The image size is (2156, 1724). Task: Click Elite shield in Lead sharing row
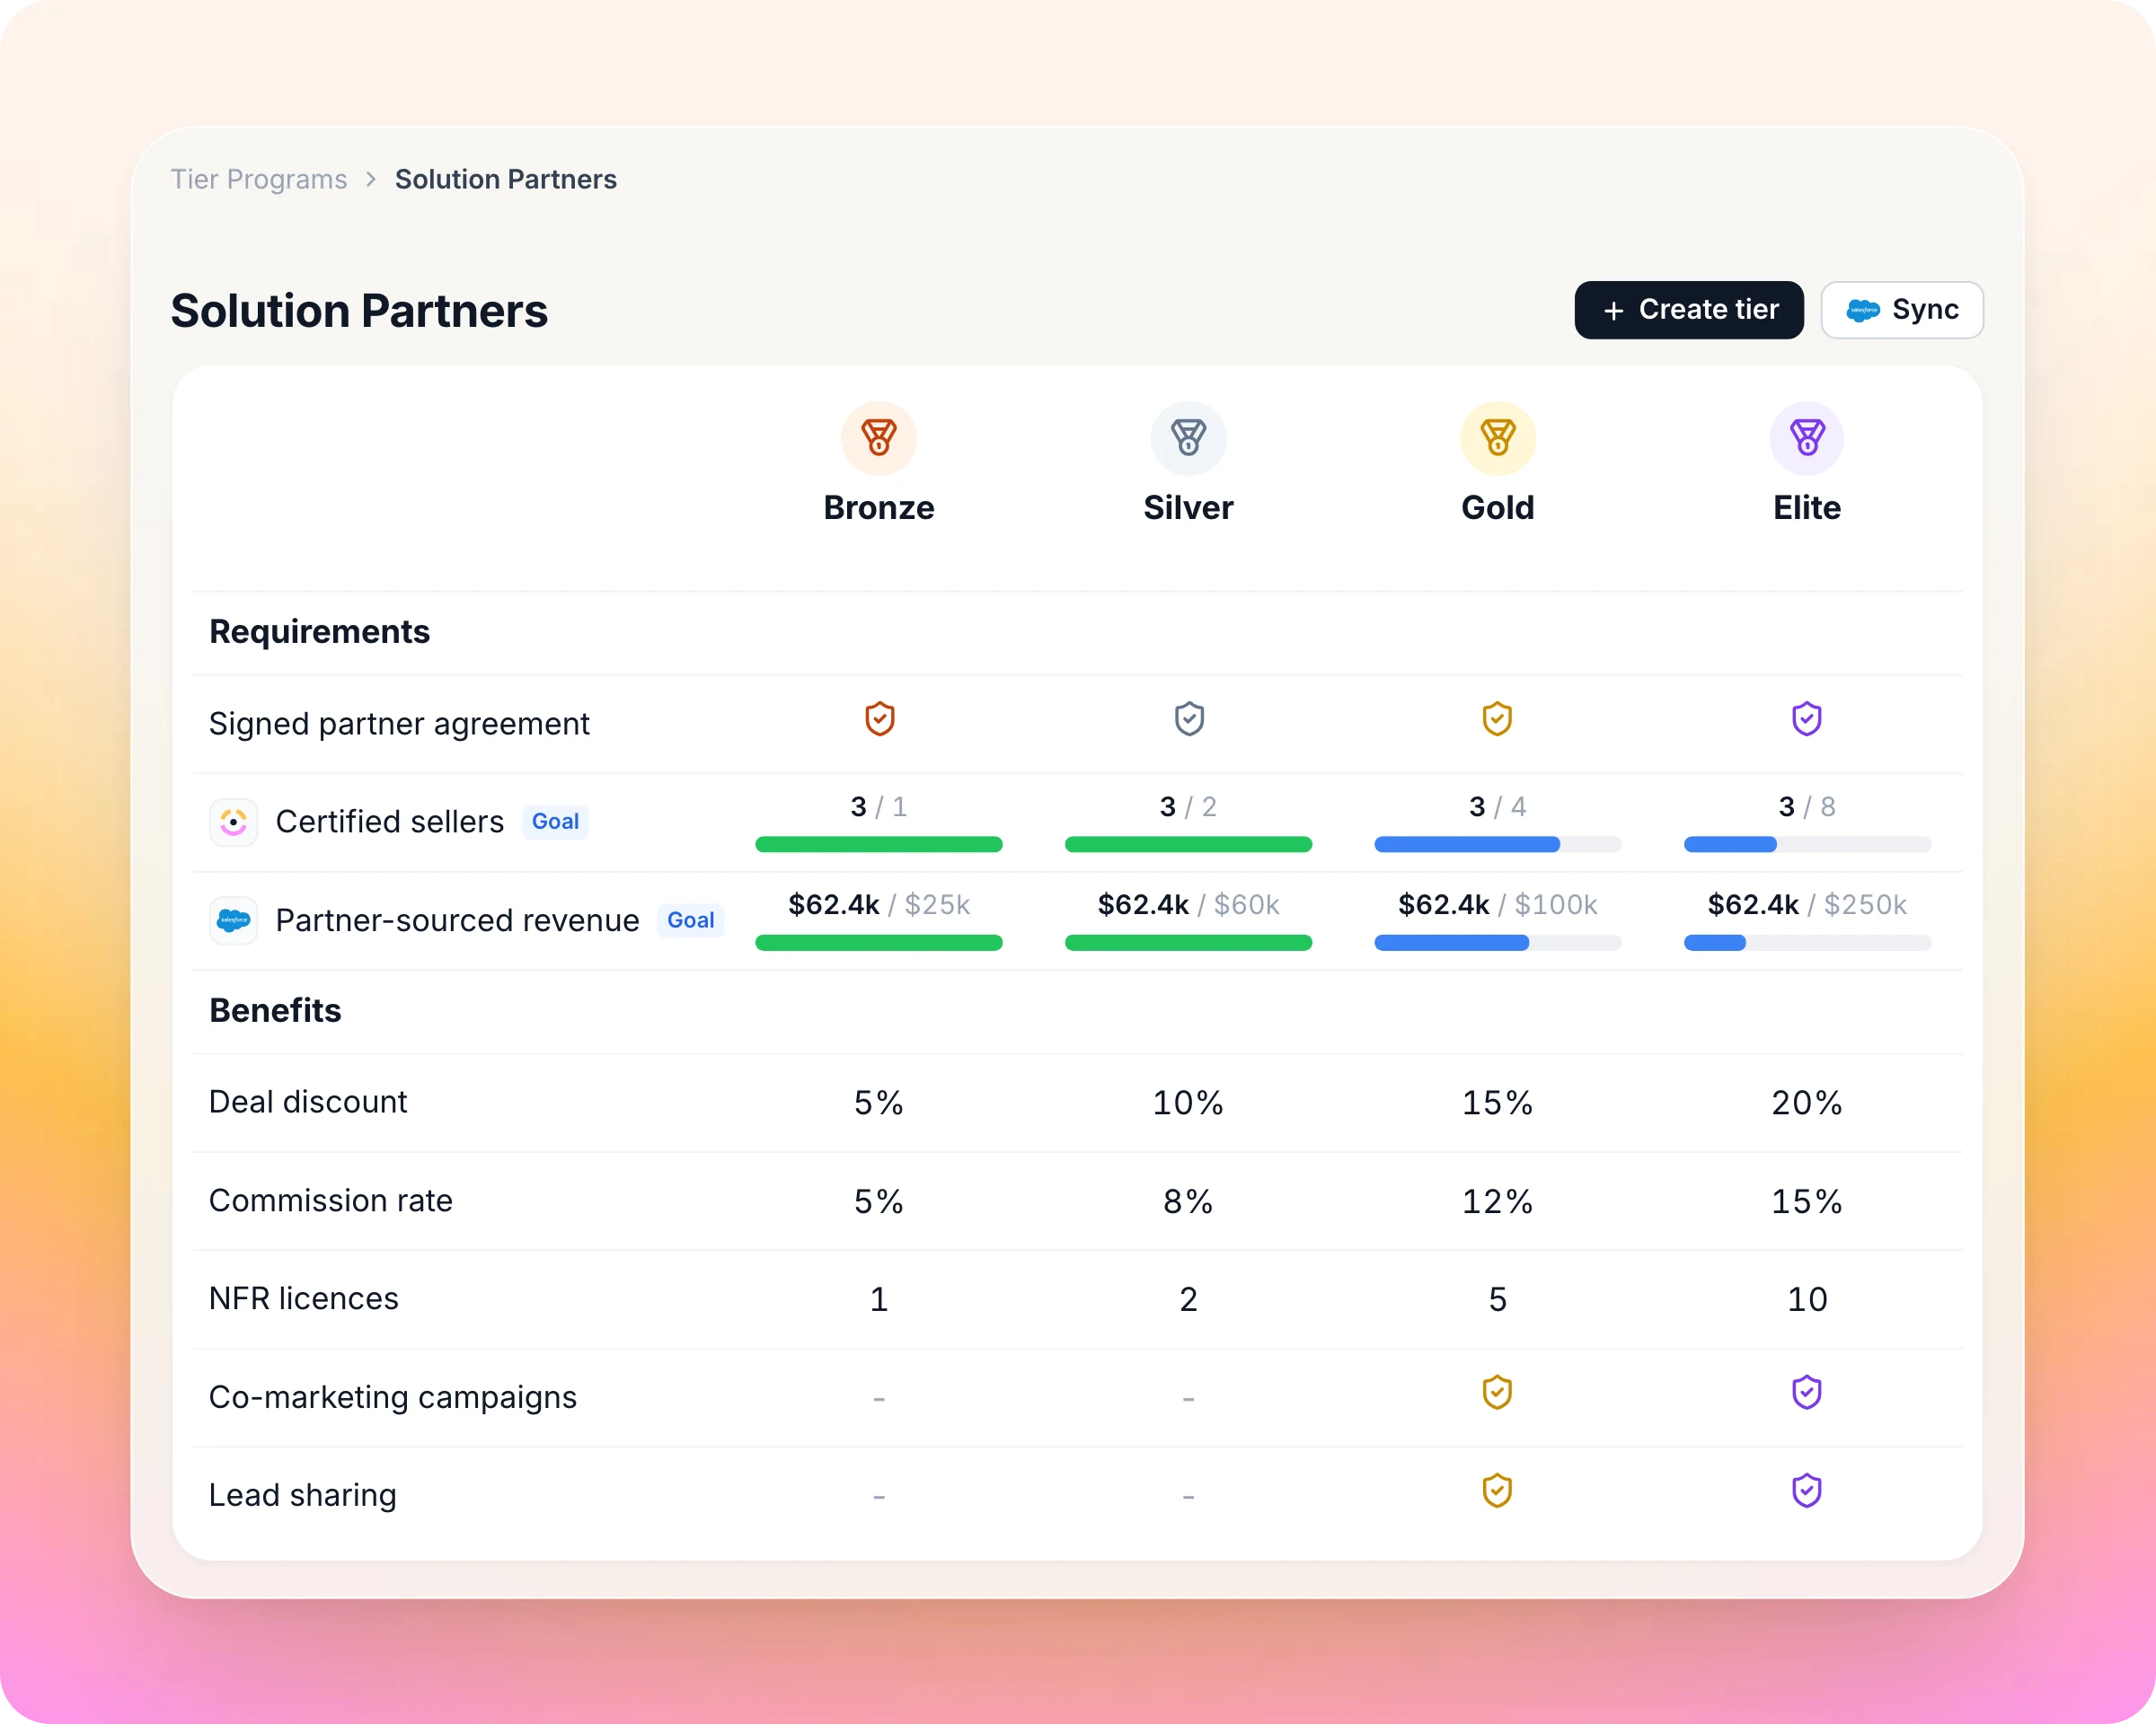click(x=1806, y=1491)
